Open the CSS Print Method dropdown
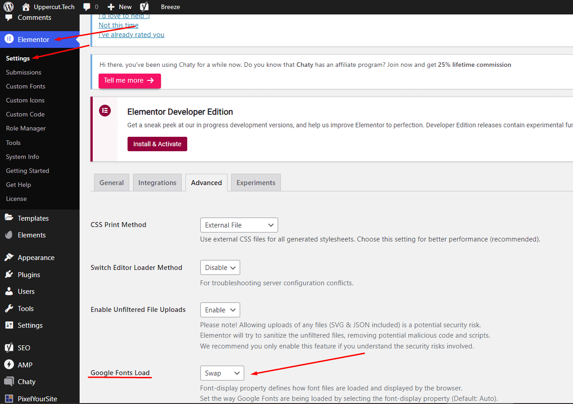The height and width of the screenshot is (404, 573). click(x=239, y=225)
